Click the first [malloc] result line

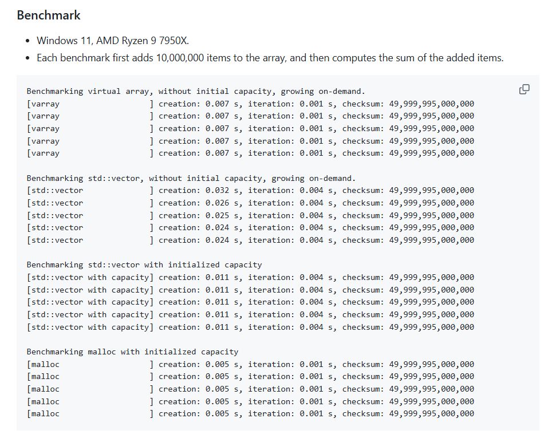point(250,364)
